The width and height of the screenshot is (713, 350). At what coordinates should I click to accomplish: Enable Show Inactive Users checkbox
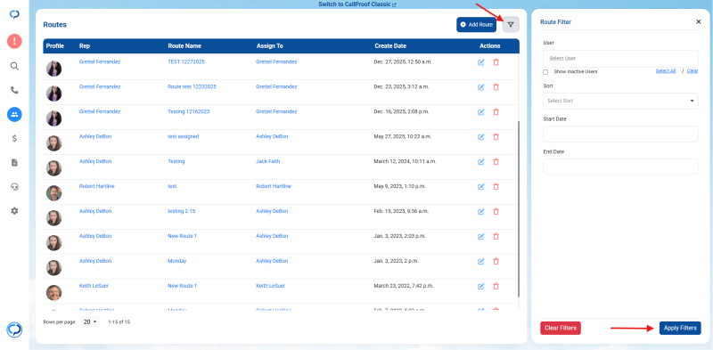pos(545,72)
